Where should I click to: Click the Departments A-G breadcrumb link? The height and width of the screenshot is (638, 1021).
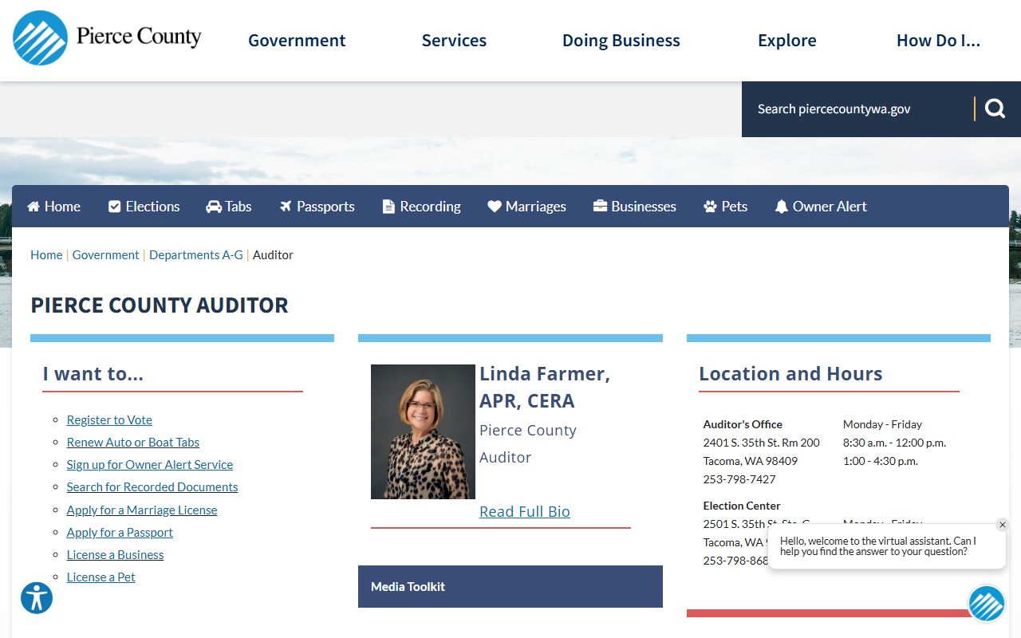coord(196,255)
